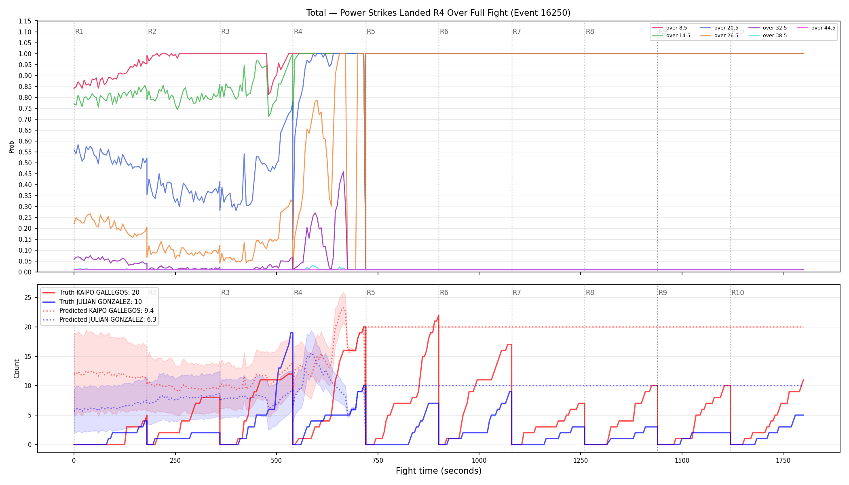Viewport: 849px width, 485px height.
Task: Click the R3 round marker in Count chart
Action: (225, 293)
